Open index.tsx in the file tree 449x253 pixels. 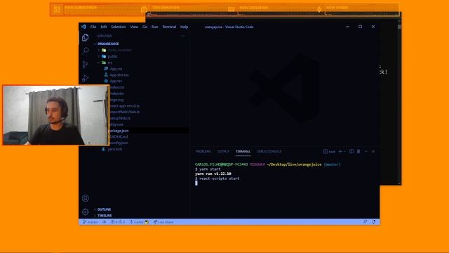[117, 93]
